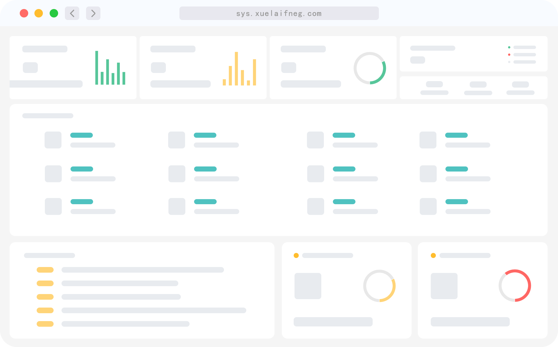Click the yellow donut progress ring
Image resolution: width=558 pixels, height=347 pixels.
tap(379, 286)
